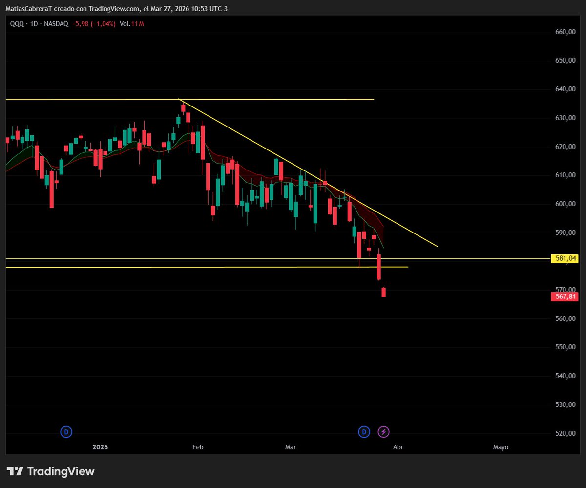586x488 pixels.
Task: Click the 600,00 price axis label
Action: (x=565, y=204)
